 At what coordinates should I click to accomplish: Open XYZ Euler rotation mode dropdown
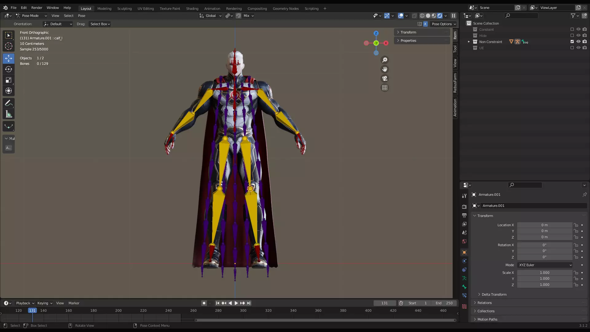pos(545,265)
